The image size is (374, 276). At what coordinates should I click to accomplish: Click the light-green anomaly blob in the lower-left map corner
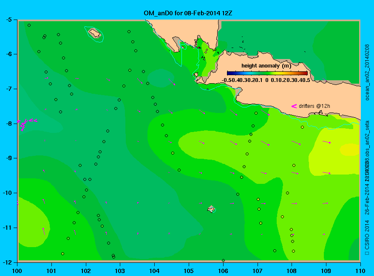(34, 222)
